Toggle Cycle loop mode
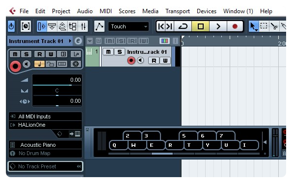The width and height of the screenshot is (292, 183). [x=183, y=26]
